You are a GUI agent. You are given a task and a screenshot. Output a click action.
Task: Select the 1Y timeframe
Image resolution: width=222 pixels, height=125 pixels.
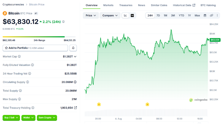pyautogui.click(x=189, y=15)
